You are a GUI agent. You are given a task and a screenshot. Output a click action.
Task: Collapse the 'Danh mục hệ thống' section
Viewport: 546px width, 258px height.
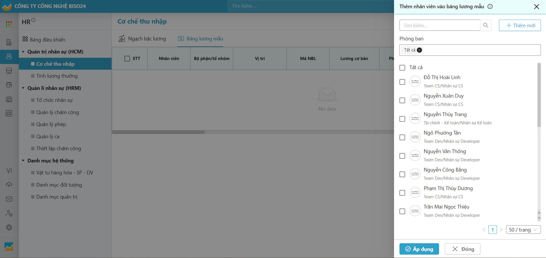(x=23, y=161)
